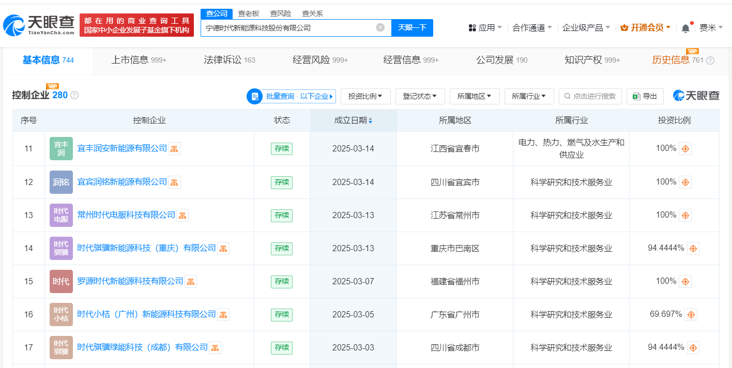
Task: Click penetration icon in row 11 投资比例
Action: point(685,149)
